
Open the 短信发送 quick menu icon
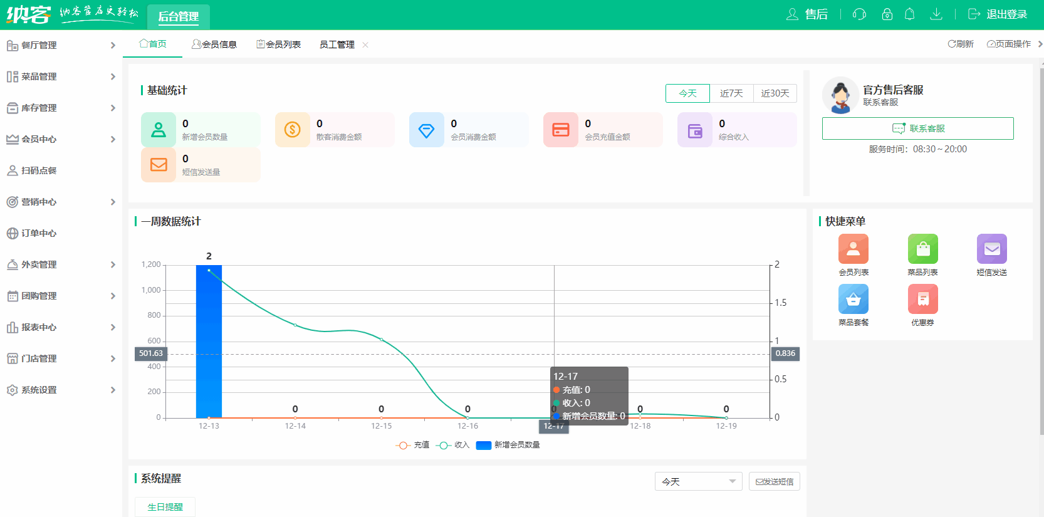point(991,249)
